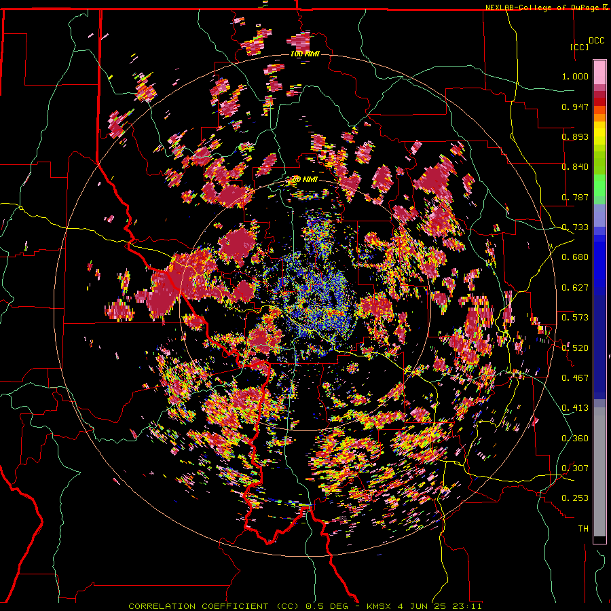Click the Correlation Coefficient KMSX title text
The image size is (611, 611).
pyautogui.click(x=305, y=606)
